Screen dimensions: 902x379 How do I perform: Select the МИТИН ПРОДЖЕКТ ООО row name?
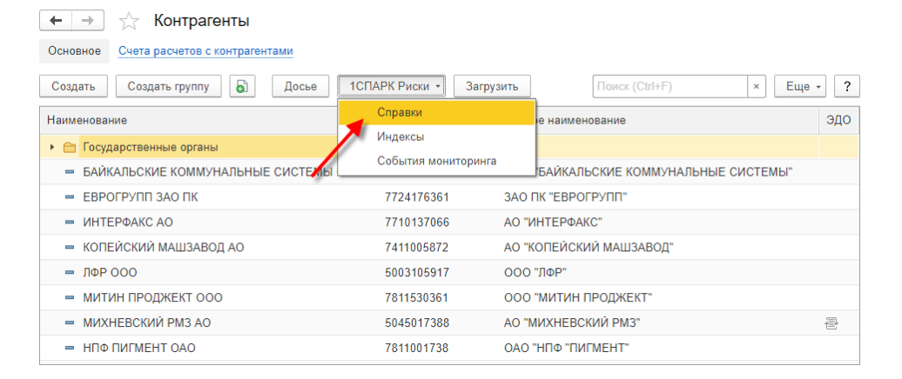tap(152, 298)
